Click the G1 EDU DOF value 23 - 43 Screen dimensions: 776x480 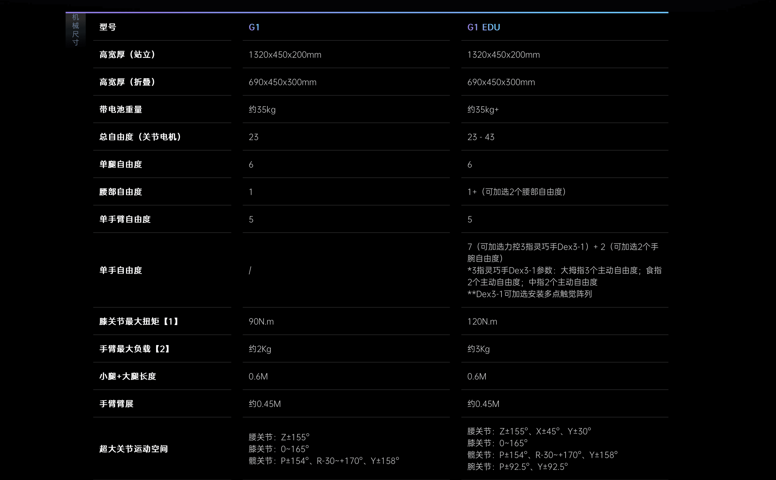pos(480,137)
